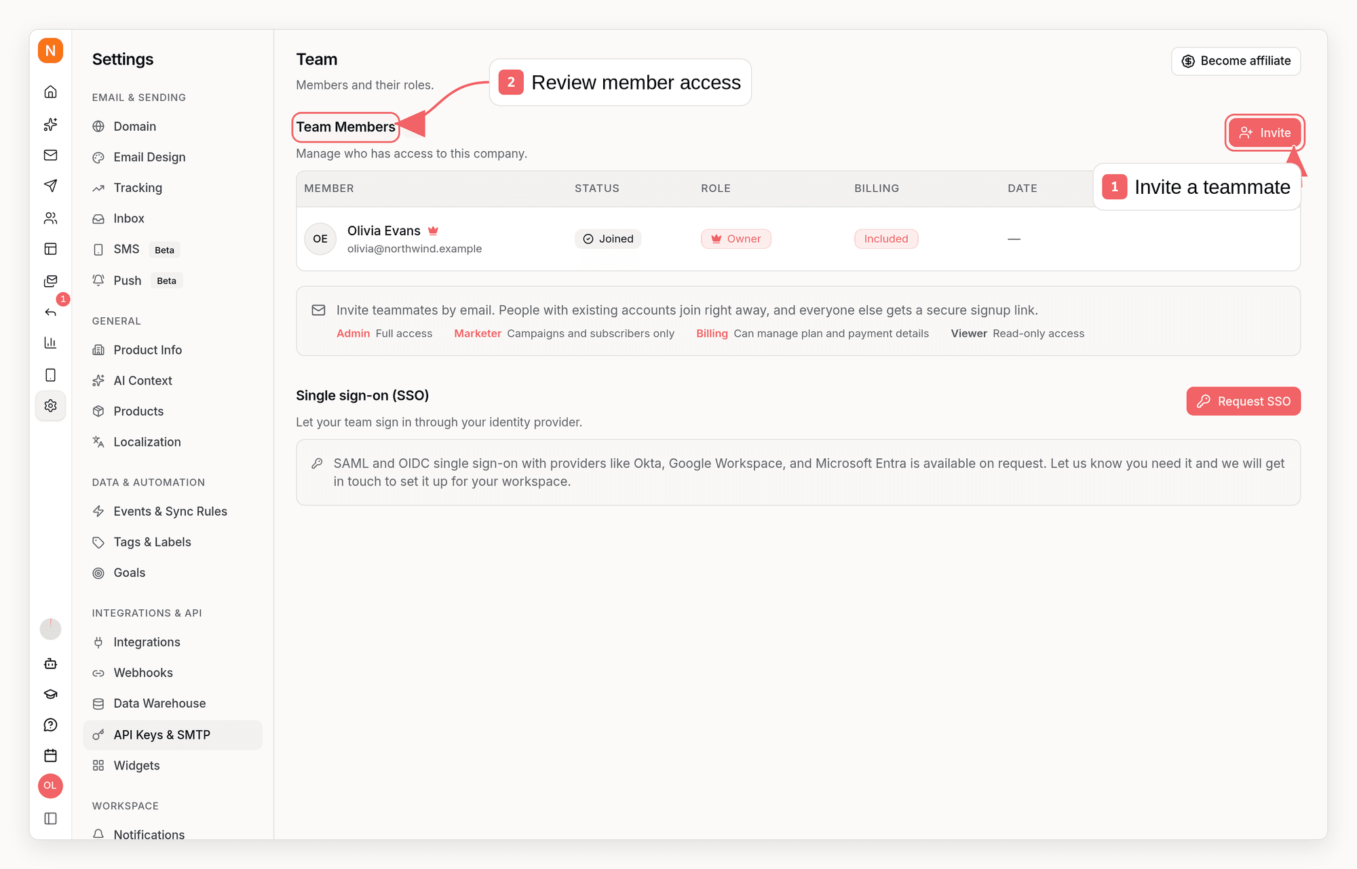
Task: Open the mail envelope icon in left rail
Action: (x=50, y=155)
